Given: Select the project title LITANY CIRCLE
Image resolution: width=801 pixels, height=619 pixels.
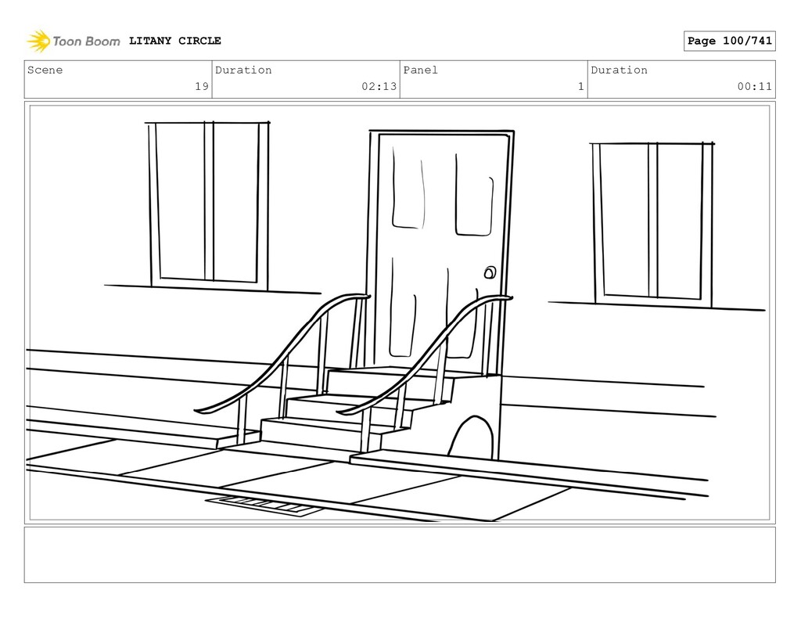Looking at the screenshot, I should (x=174, y=41).
